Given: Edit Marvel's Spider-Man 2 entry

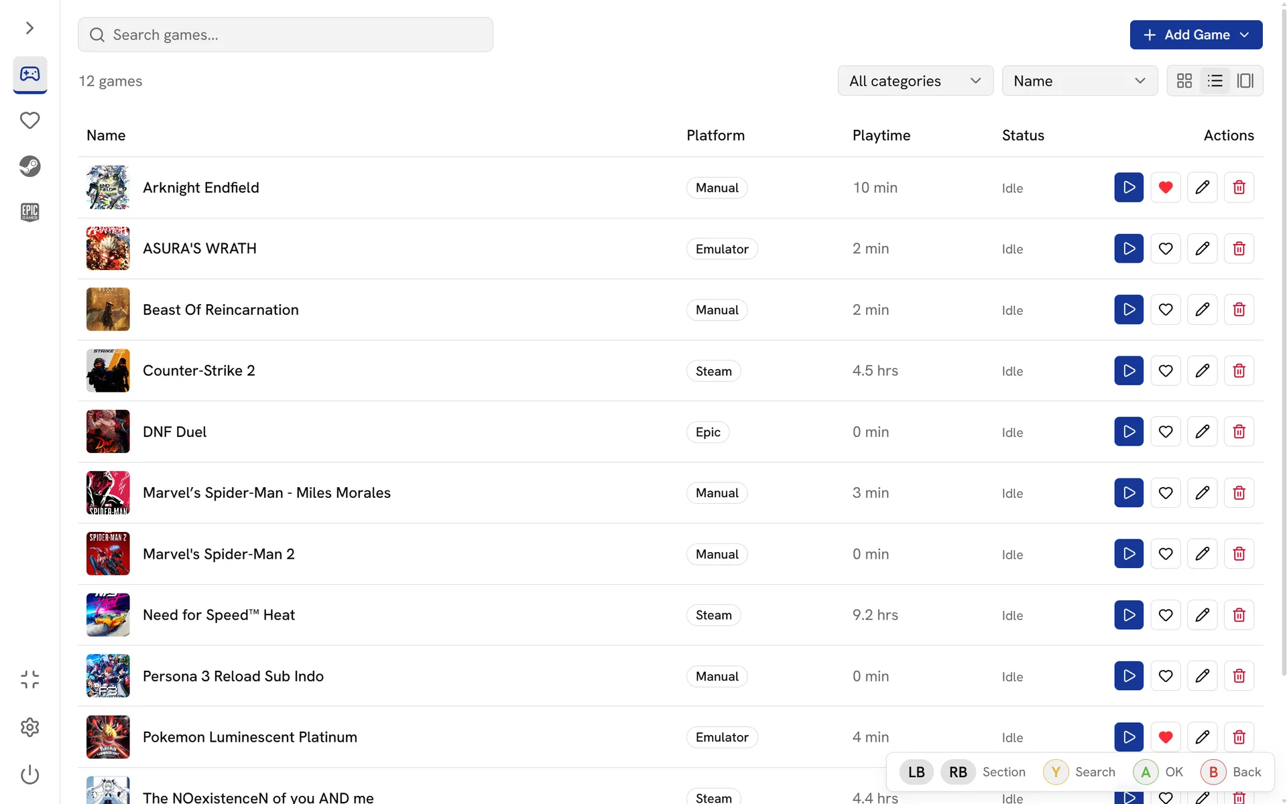Looking at the screenshot, I should pyautogui.click(x=1203, y=554).
